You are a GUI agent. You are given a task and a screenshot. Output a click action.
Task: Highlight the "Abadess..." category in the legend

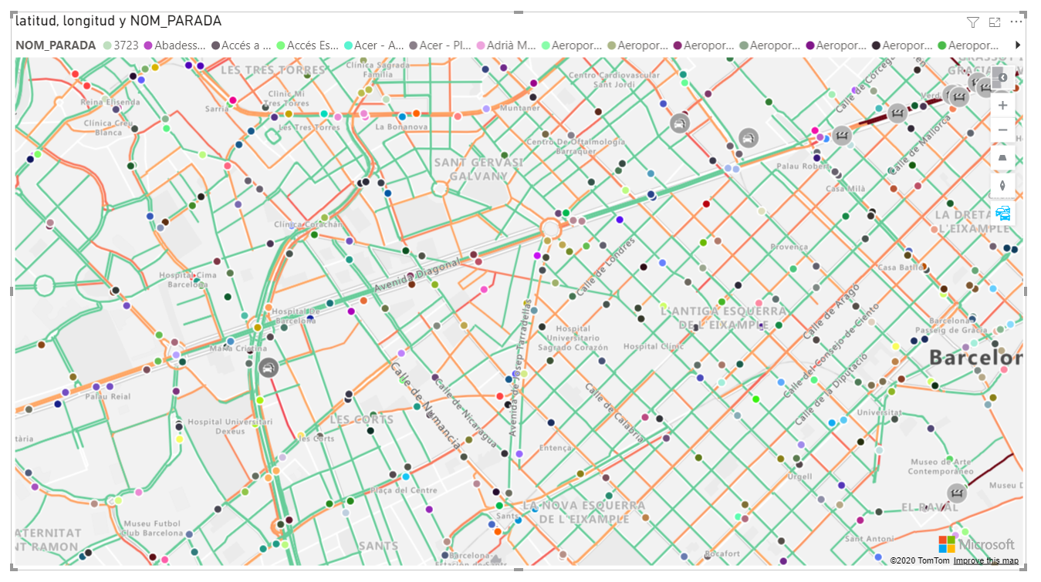point(177,45)
